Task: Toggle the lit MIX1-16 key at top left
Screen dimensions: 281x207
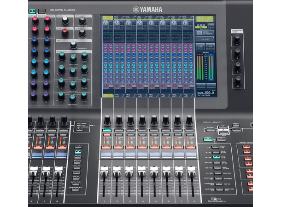Action: (32, 11)
